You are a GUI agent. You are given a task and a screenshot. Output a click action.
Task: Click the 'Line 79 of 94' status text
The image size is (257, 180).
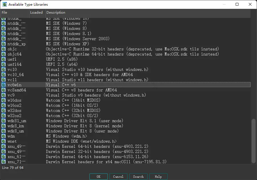click(13, 167)
